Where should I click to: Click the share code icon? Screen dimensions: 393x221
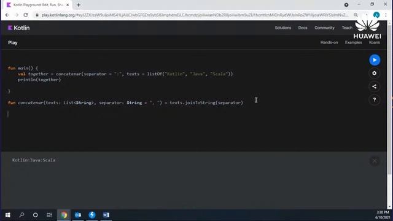pos(375,87)
